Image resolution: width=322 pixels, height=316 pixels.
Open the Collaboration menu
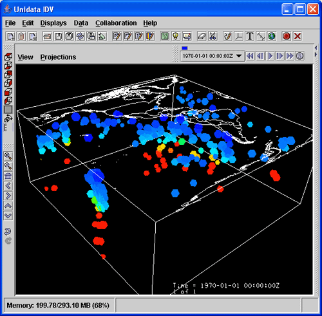point(116,23)
